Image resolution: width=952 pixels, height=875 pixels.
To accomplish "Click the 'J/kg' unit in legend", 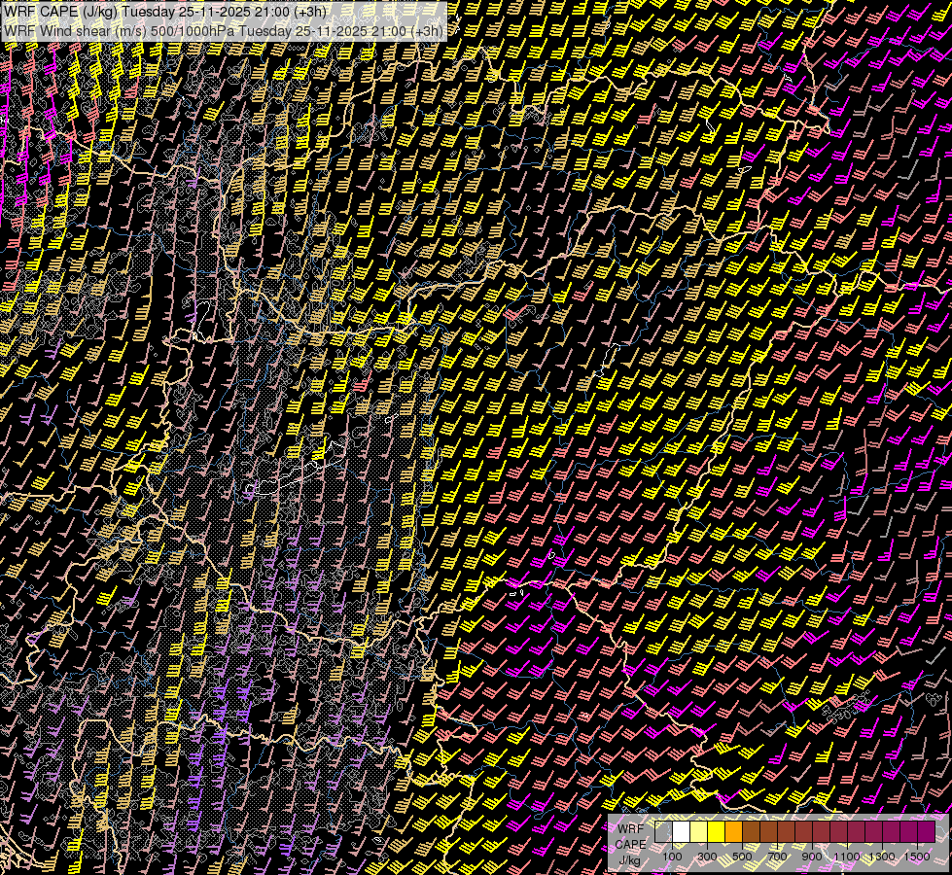I will point(629,860).
